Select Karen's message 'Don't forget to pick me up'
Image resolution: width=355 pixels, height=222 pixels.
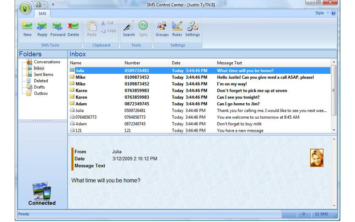(199, 90)
